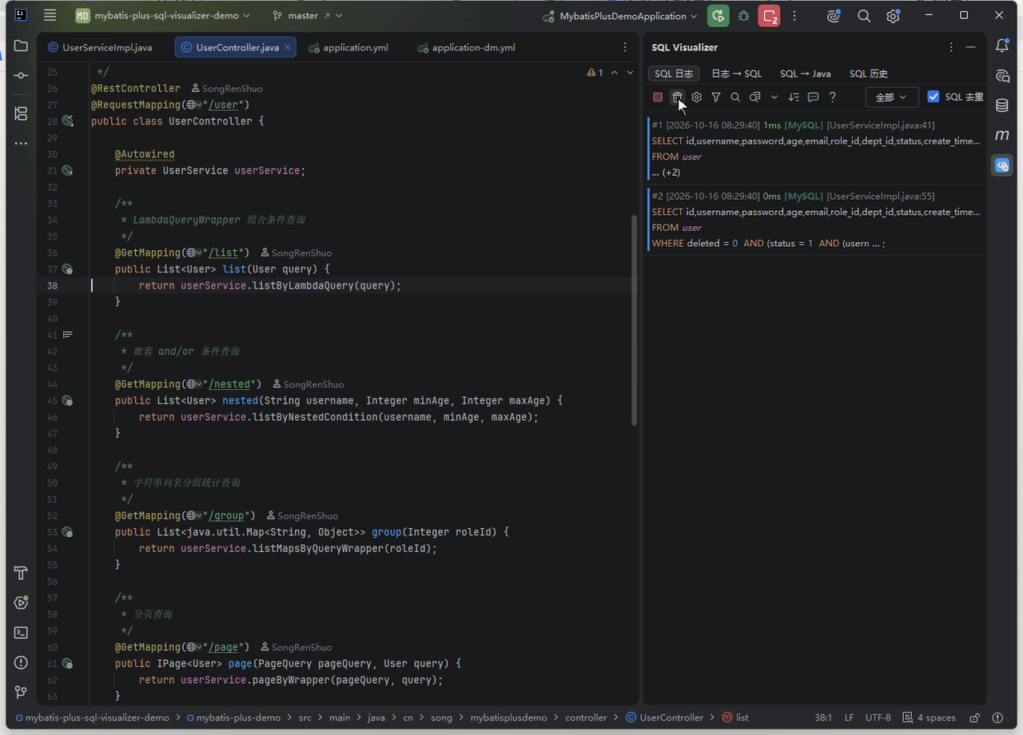Click the green Run button
The image size is (1023, 735).
(x=718, y=16)
